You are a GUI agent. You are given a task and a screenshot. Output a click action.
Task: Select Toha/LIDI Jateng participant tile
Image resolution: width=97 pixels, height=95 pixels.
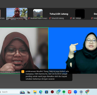(59, 14)
